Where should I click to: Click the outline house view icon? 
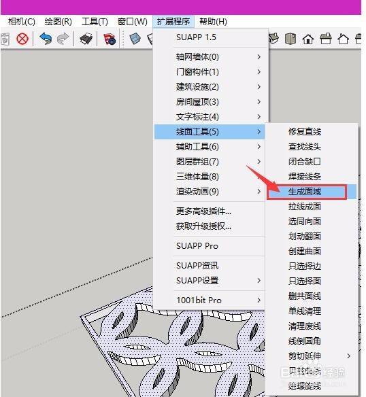click(343, 39)
